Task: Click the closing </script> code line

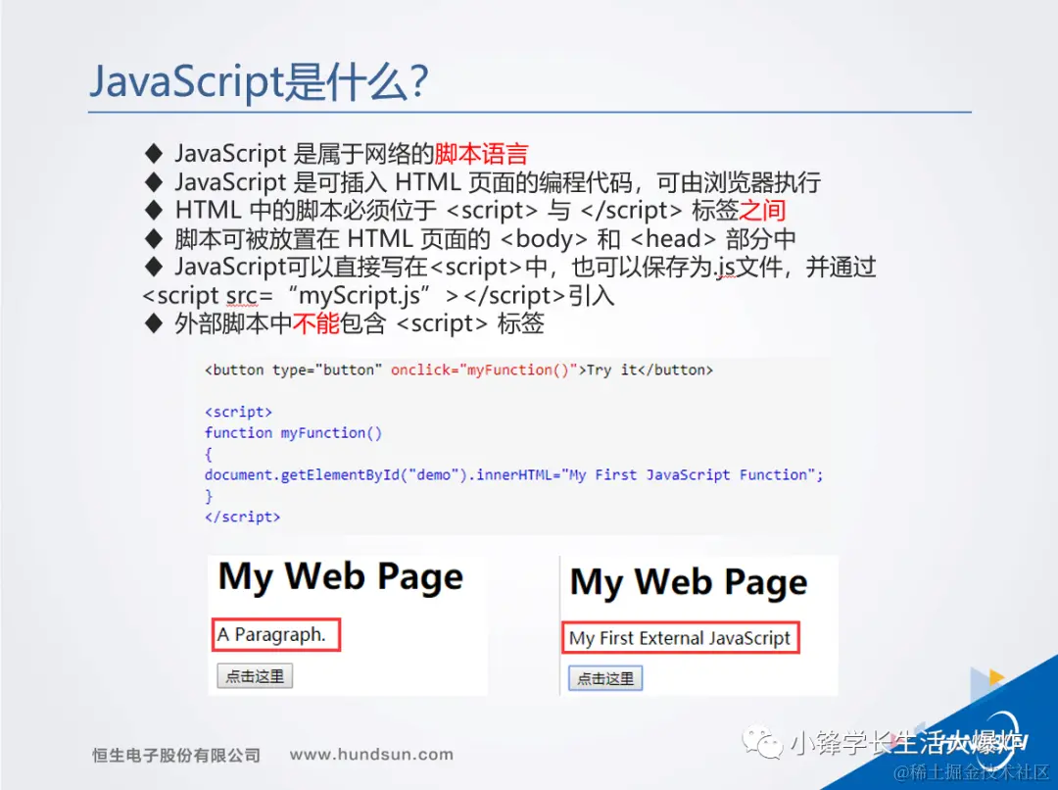Action: (242, 517)
